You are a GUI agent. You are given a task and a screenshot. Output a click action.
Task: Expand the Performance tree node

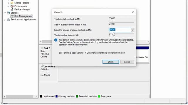(9, 6)
